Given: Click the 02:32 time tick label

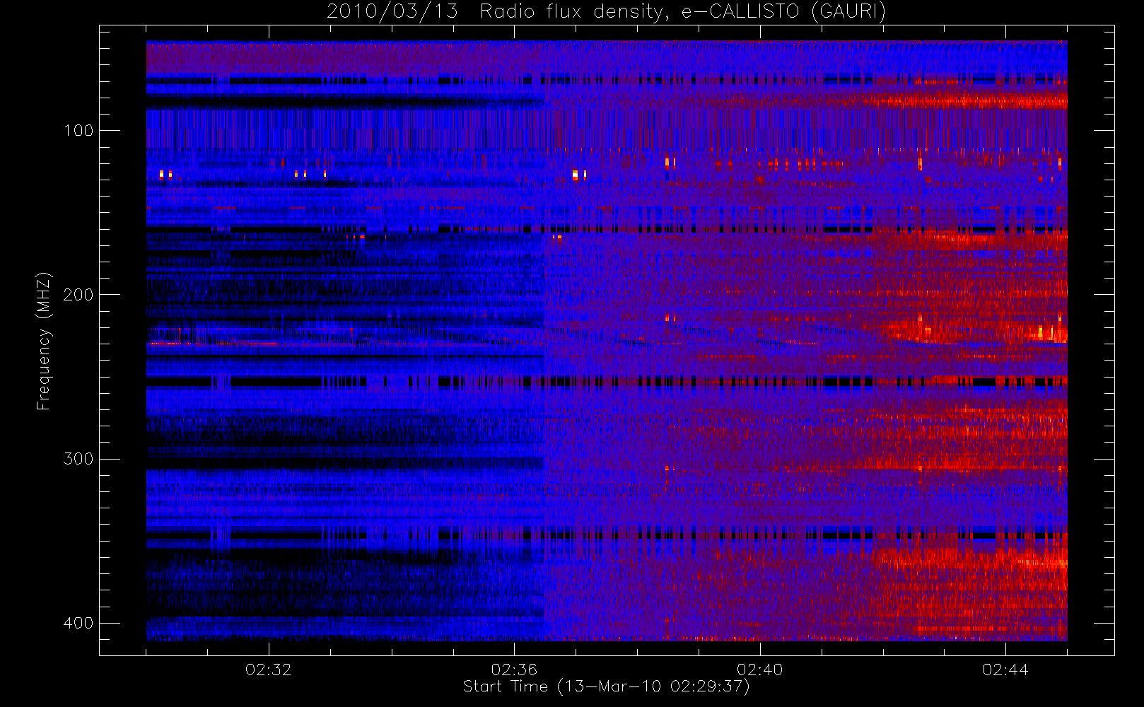Looking at the screenshot, I should point(268,670).
